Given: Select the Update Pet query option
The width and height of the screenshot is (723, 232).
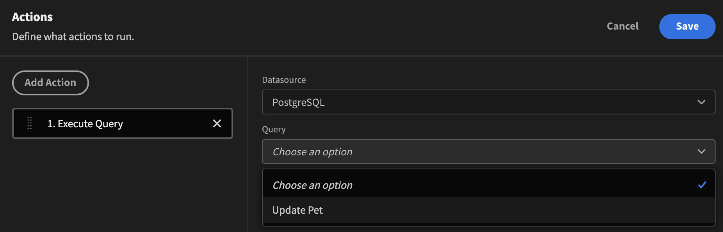Looking at the screenshot, I should click(x=488, y=210).
